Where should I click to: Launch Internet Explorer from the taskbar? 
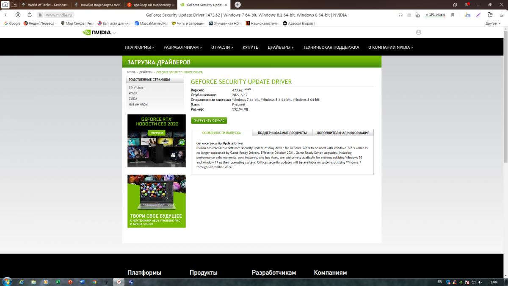(x=22, y=282)
